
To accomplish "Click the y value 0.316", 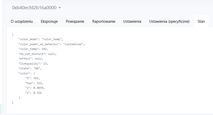I will coord(37,93).
